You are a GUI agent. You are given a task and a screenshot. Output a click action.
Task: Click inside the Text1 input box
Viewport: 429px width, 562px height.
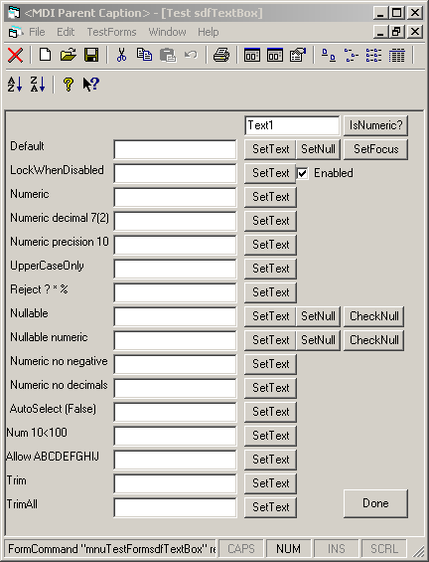[x=292, y=125]
